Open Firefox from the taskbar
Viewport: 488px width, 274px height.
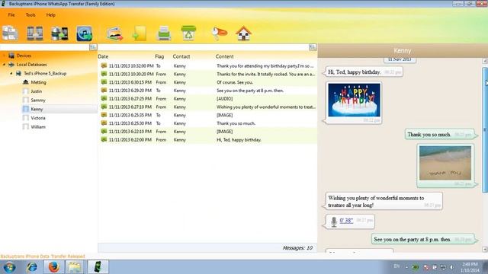point(53,267)
